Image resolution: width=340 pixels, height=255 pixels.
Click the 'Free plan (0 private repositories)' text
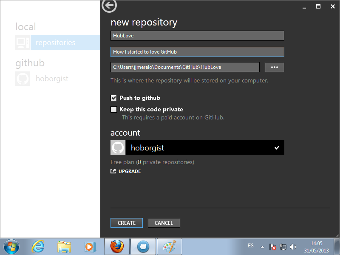coord(153,162)
